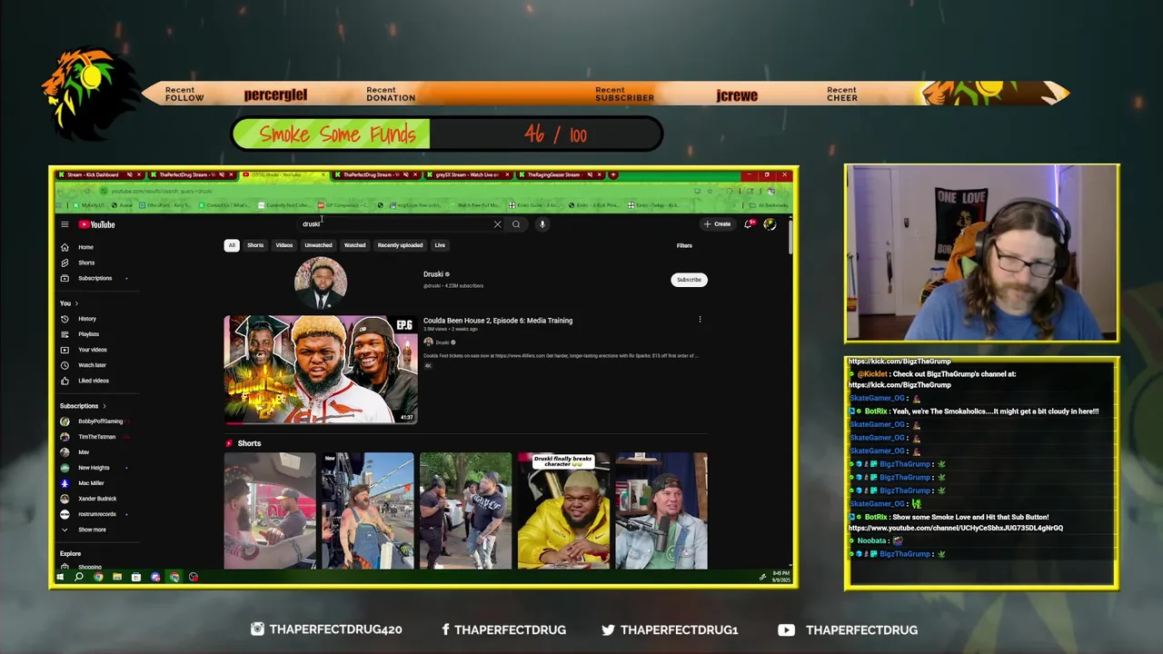The height and width of the screenshot is (654, 1163).
Task: Open Coulda Been House 2 Episode 6 title
Action: [x=498, y=321]
